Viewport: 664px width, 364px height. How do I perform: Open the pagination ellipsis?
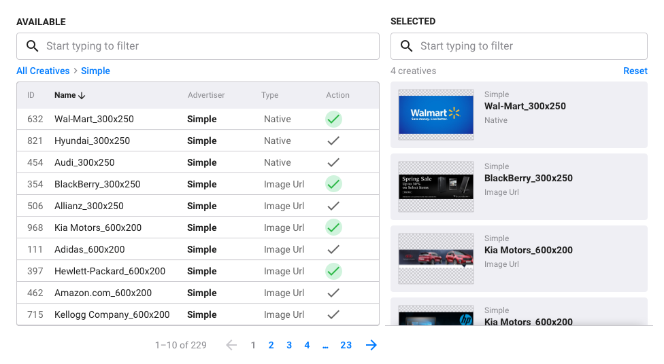pyautogui.click(x=325, y=346)
